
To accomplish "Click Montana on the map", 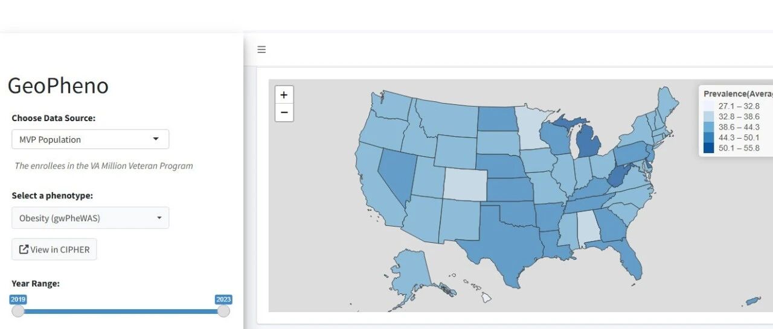I will pyautogui.click(x=447, y=116).
